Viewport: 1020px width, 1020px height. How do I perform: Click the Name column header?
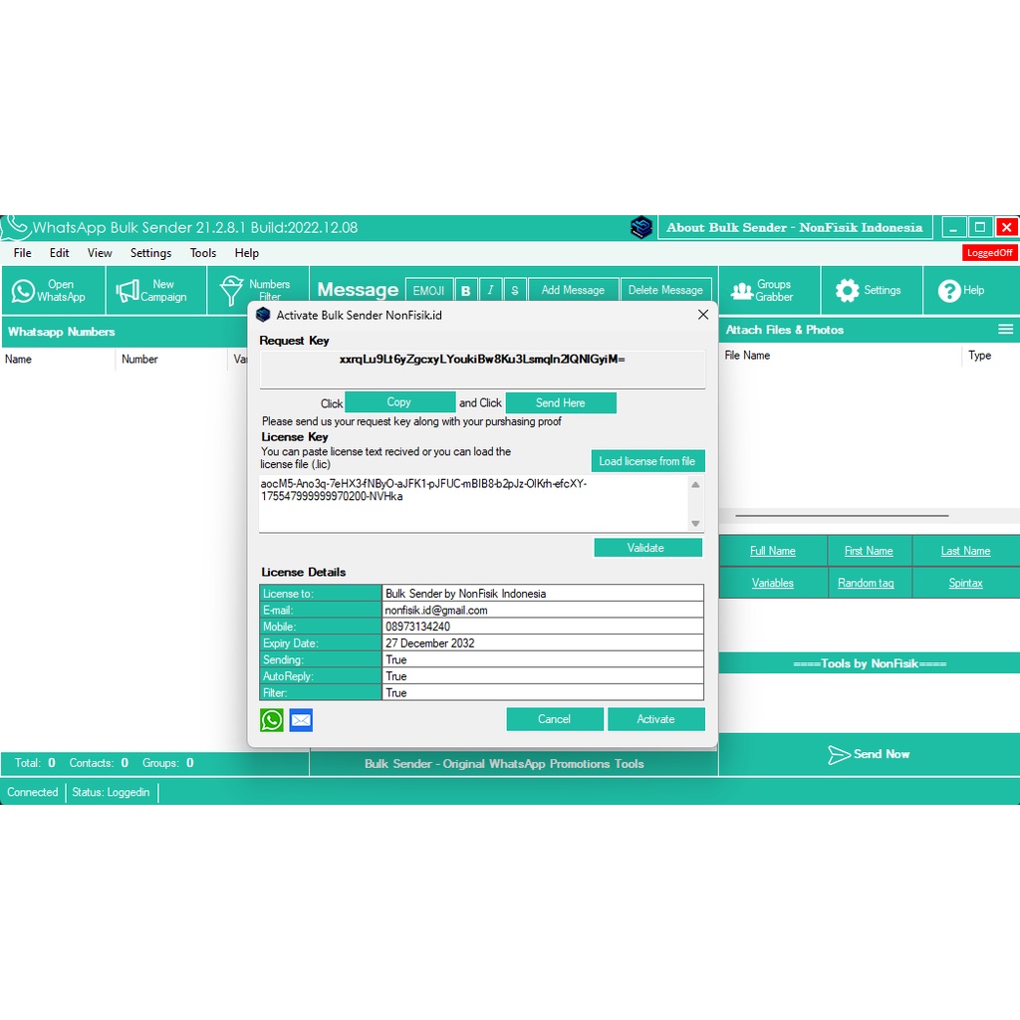[x=58, y=359]
